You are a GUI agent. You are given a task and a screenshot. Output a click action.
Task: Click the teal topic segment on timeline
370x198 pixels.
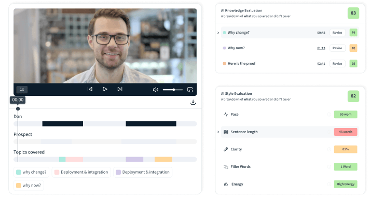pyautogui.click(x=62, y=159)
